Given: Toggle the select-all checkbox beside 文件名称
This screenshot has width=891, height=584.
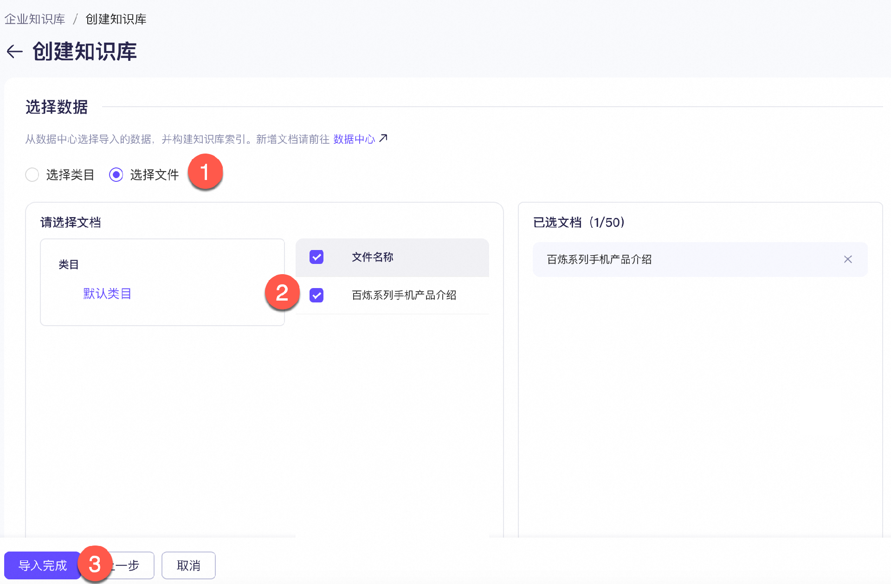Looking at the screenshot, I should (x=316, y=257).
